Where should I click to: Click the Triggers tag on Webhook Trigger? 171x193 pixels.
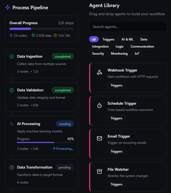coord(117,85)
